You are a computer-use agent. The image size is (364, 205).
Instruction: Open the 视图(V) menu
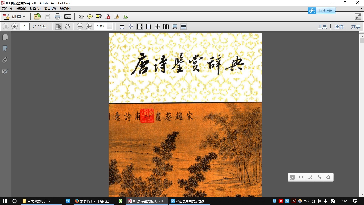35,9
